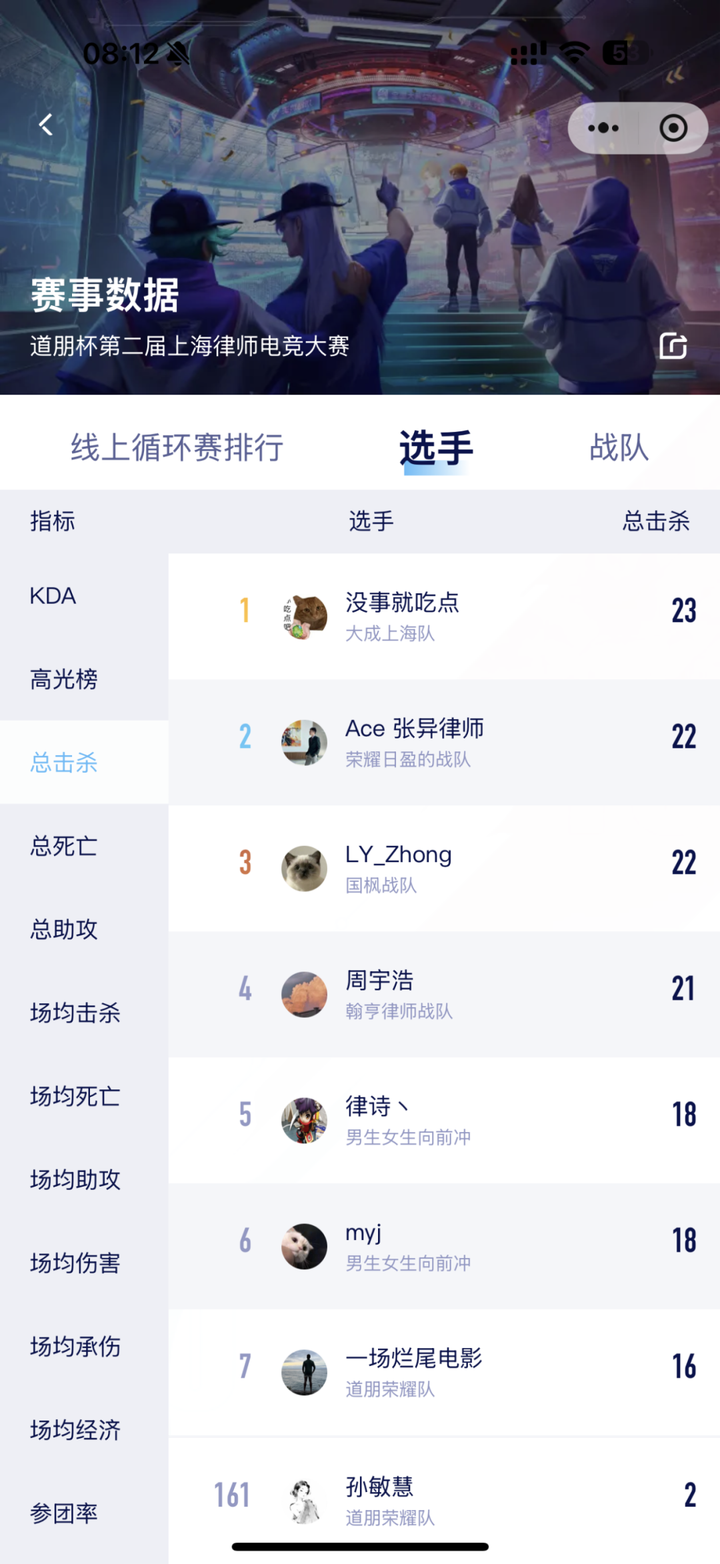Viewport: 720px width, 1564px height.
Task: Show 总助攻 ranking
Action: pyautogui.click(x=64, y=929)
